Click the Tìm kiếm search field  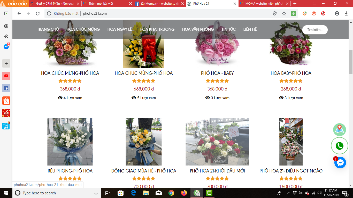(x=315, y=30)
